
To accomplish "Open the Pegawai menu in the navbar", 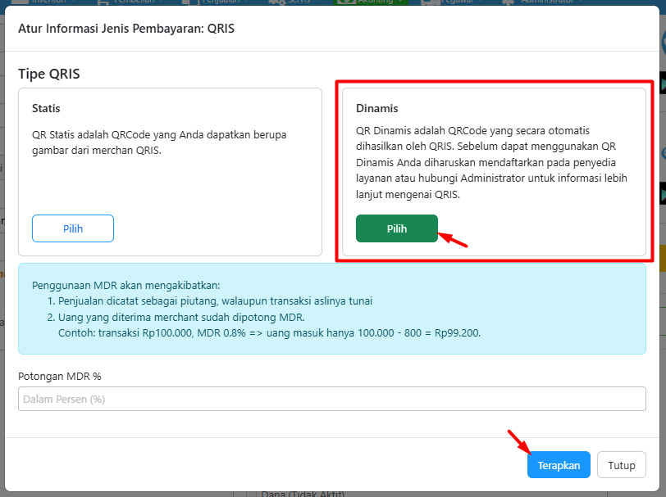I will point(458,2).
